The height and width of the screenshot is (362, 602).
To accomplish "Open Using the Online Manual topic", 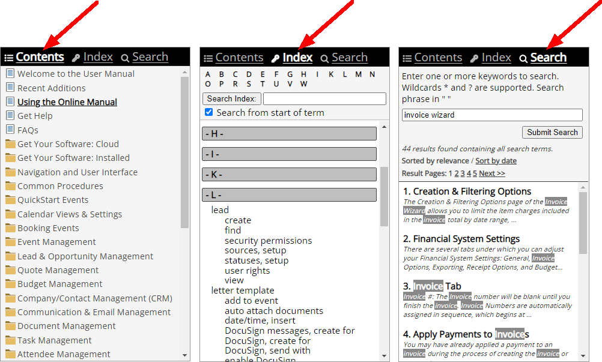I will [67, 102].
